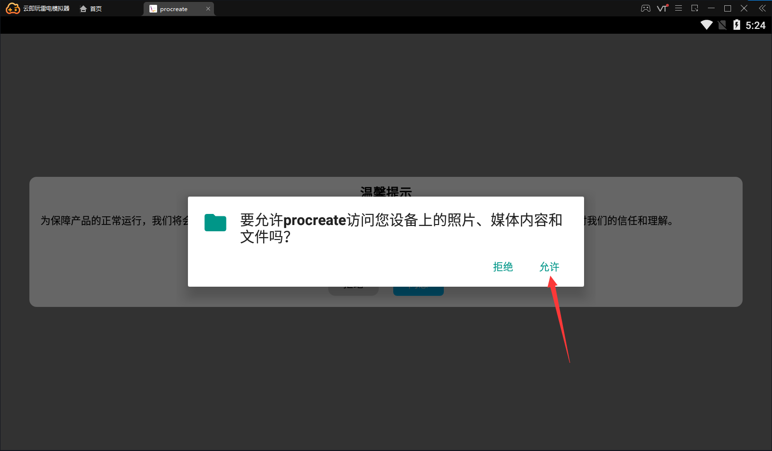Image resolution: width=772 pixels, height=451 pixels.
Task: Click the window resize arrow icon
Action: 694,8
